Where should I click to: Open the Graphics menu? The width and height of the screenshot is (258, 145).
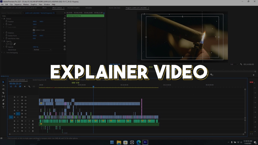[x=34, y=5]
